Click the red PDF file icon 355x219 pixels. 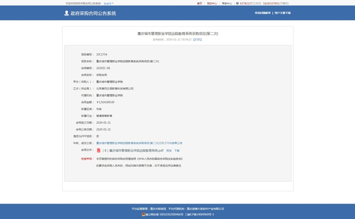click(98, 151)
